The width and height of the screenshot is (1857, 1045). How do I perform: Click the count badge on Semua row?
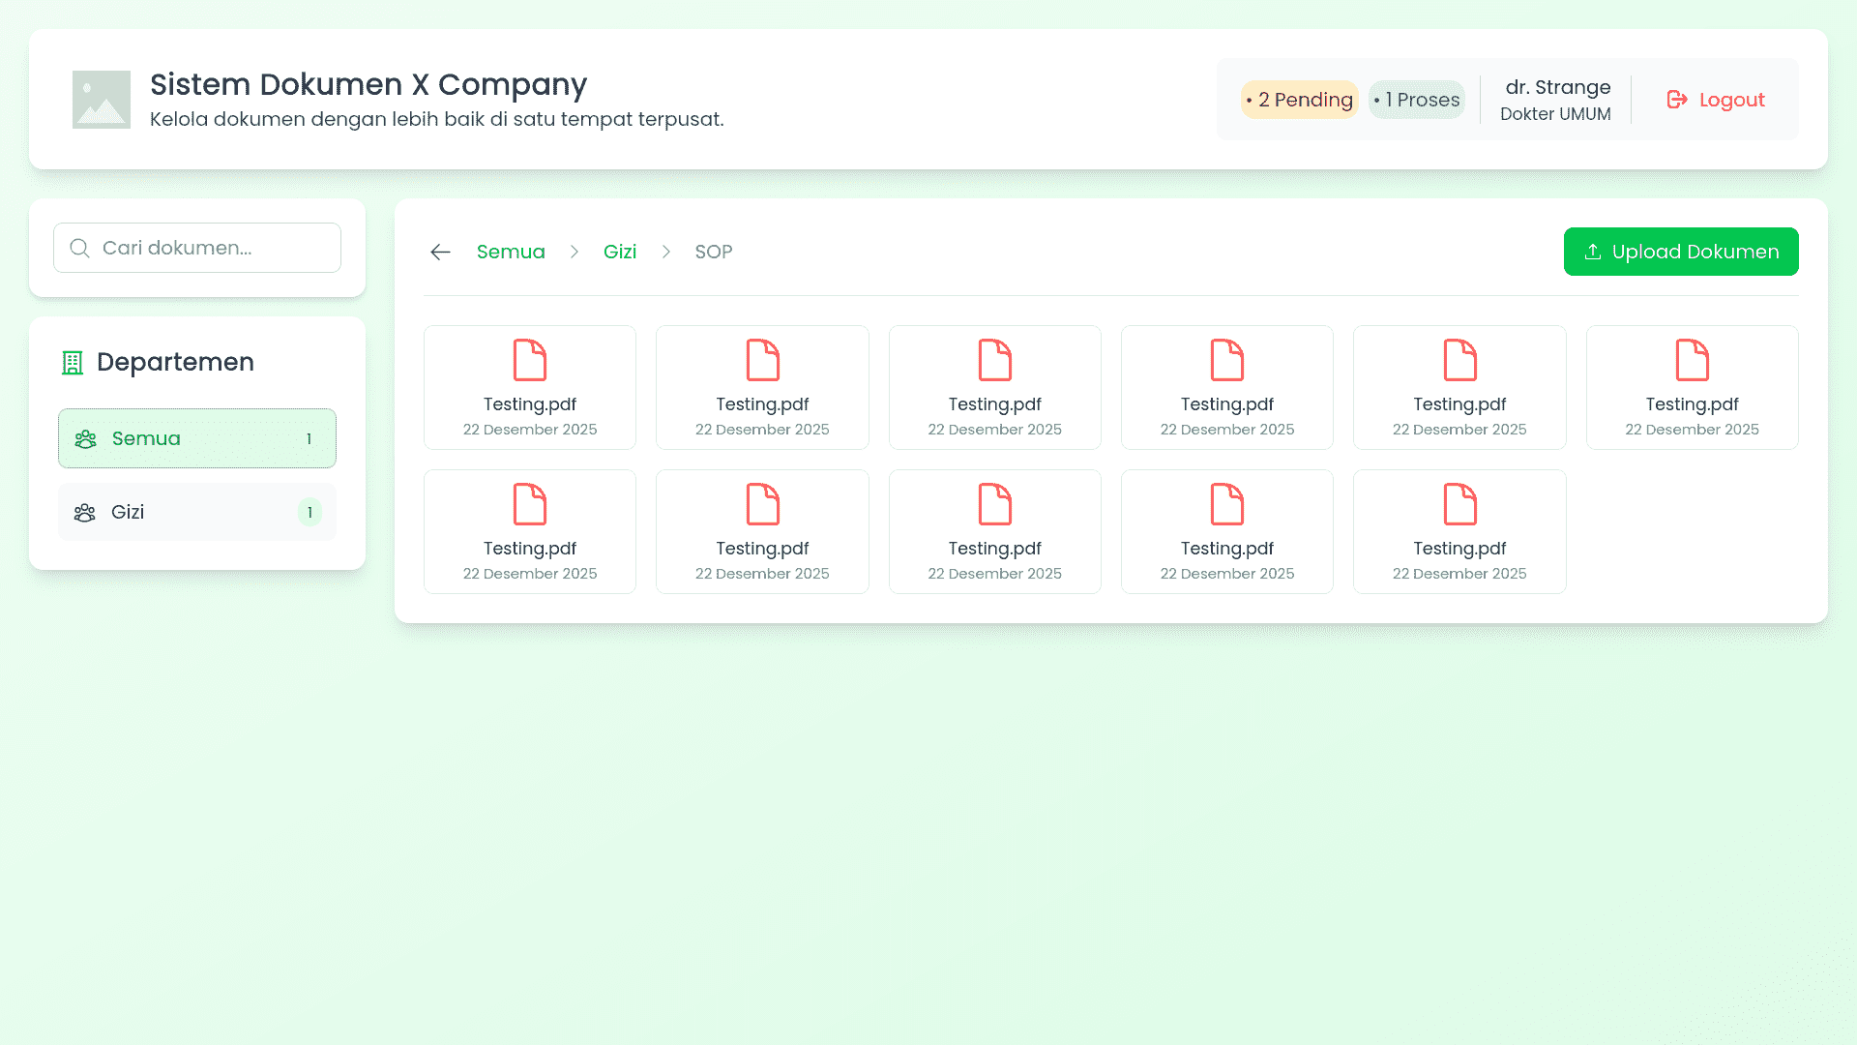[x=309, y=439]
